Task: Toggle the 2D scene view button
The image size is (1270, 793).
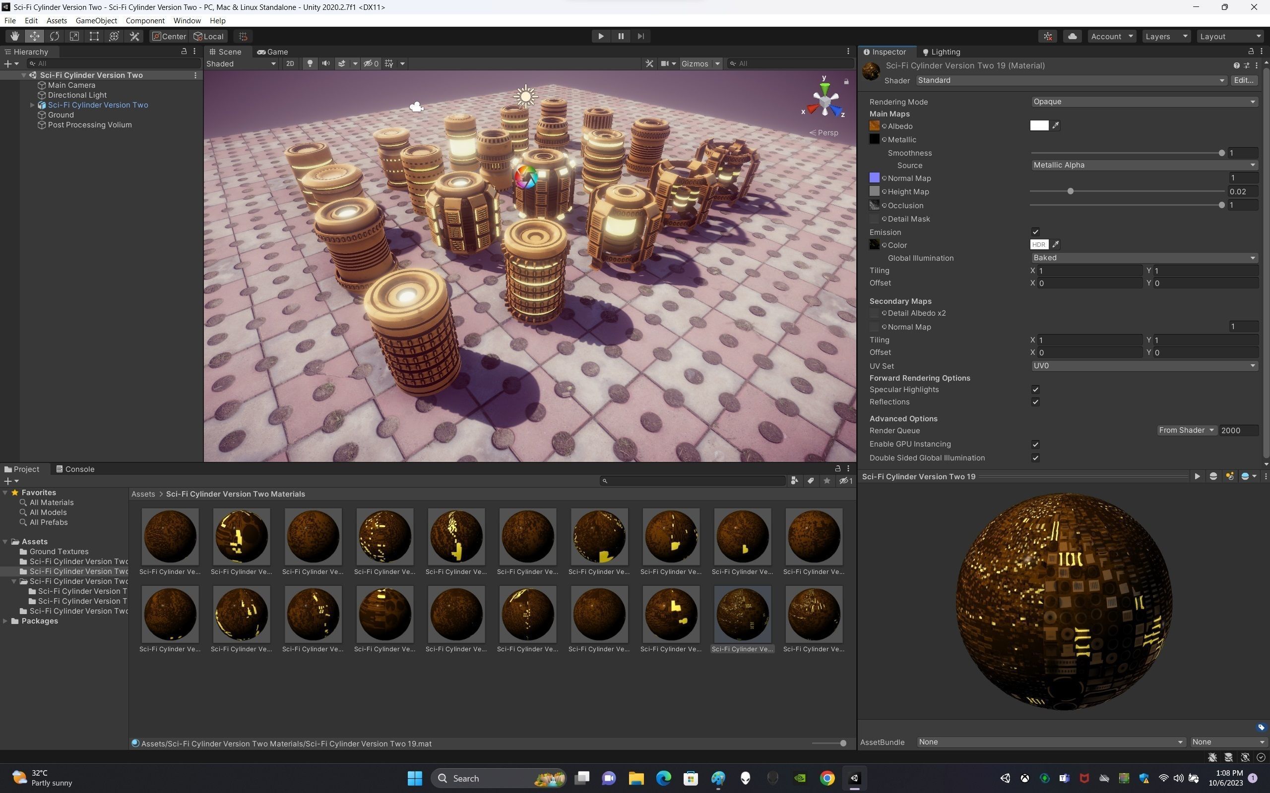Action: tap(290, 63)
